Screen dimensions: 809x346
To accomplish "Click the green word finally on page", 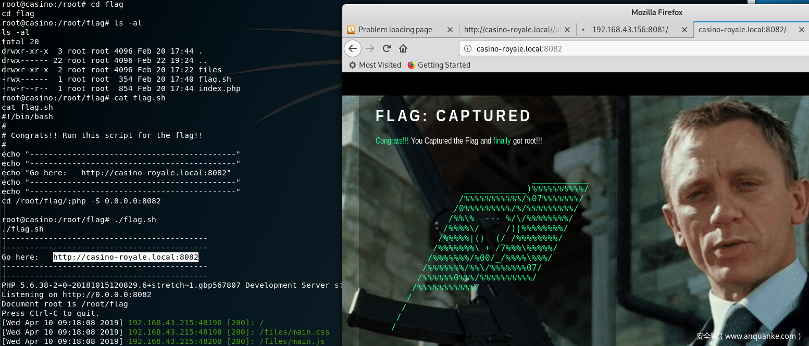I will click(x=502, y=141).
